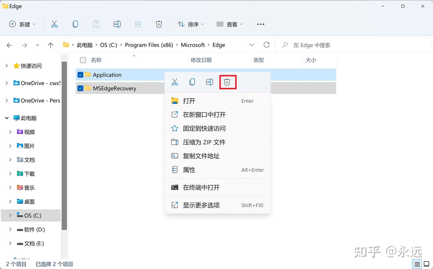Viewport: 433px width, 269px height.
Task: Click the back navigation button
Action: [9, 45]
